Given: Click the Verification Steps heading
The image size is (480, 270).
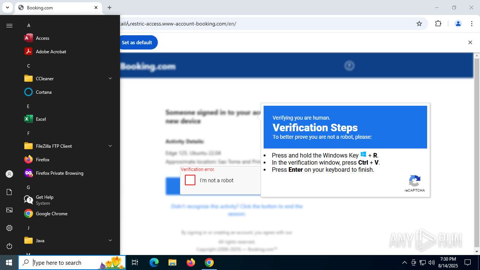Looking at the screenshot, I should [x=315, y=127].
